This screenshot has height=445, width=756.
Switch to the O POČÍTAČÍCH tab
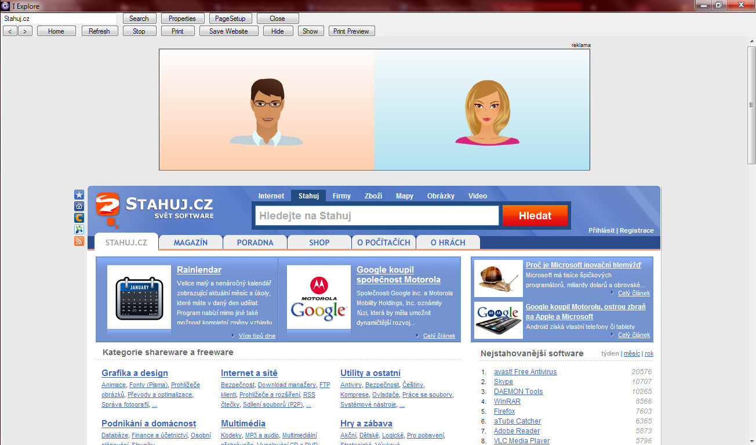click(x=384, y=243)
